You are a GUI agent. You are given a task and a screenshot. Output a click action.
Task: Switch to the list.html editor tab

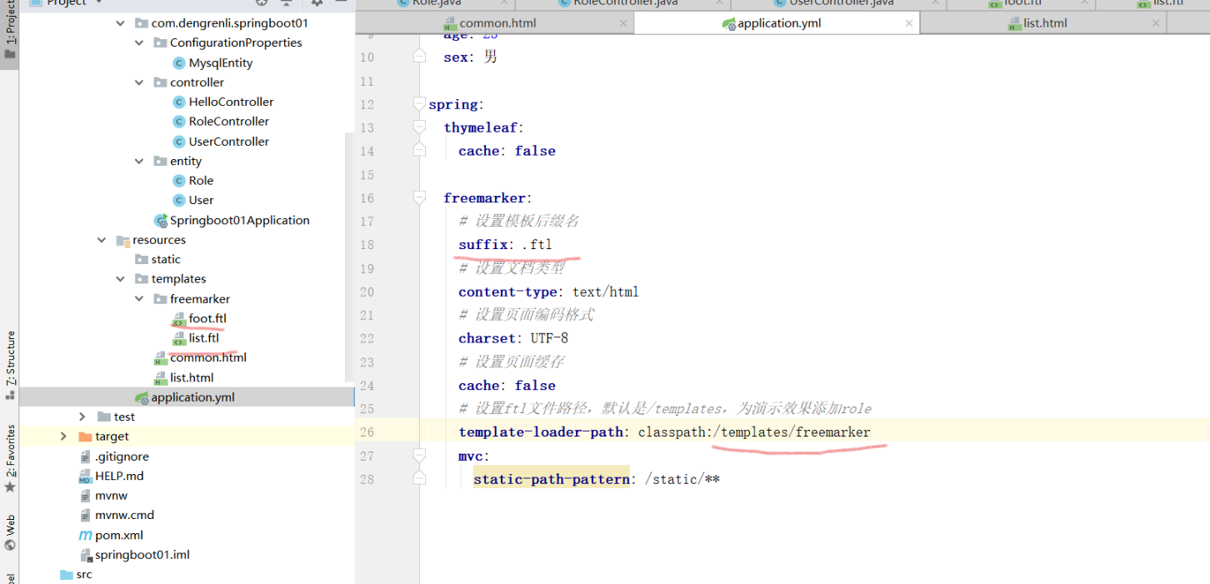(1045, 23)
